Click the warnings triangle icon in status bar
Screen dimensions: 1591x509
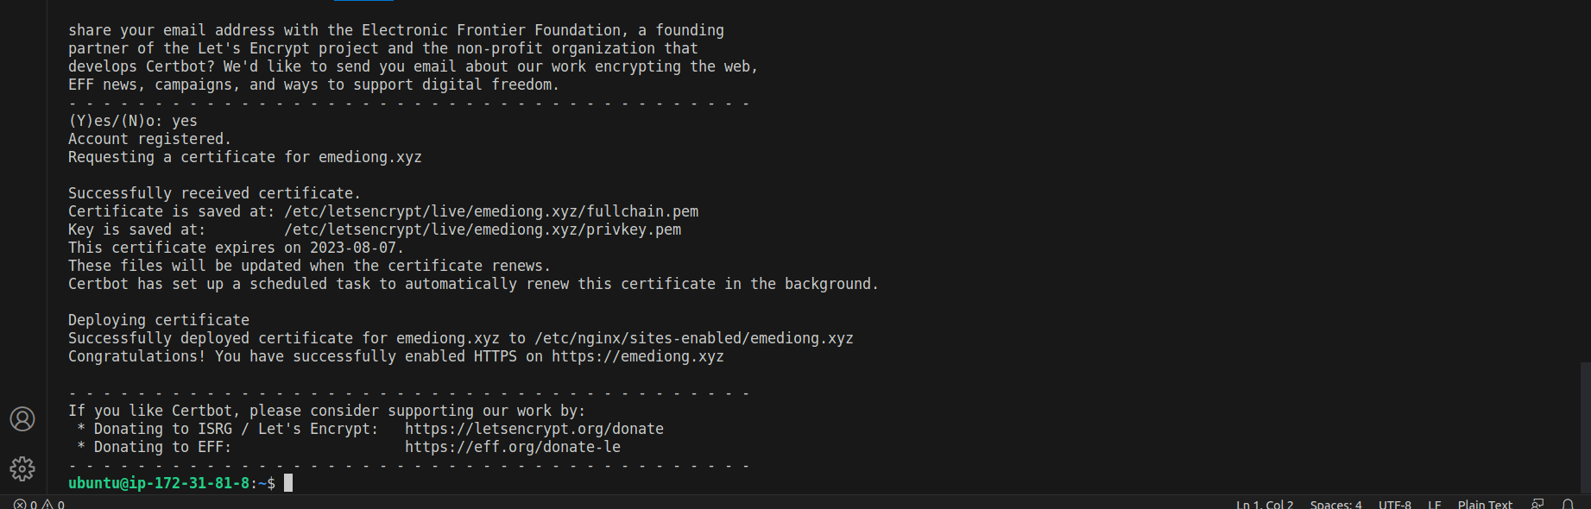coord(47,505)
